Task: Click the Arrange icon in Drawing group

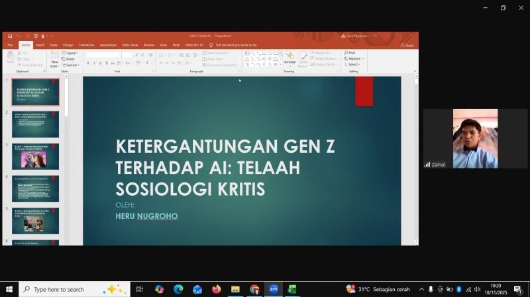Action: (x=290, y=58)
